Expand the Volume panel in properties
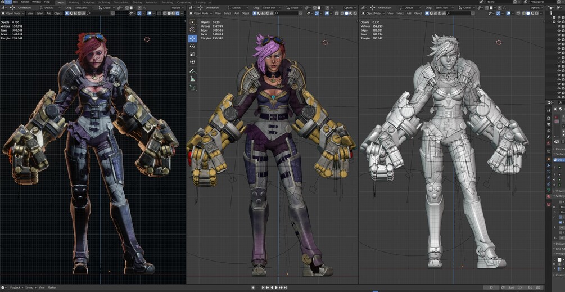 tap(554, 191)
